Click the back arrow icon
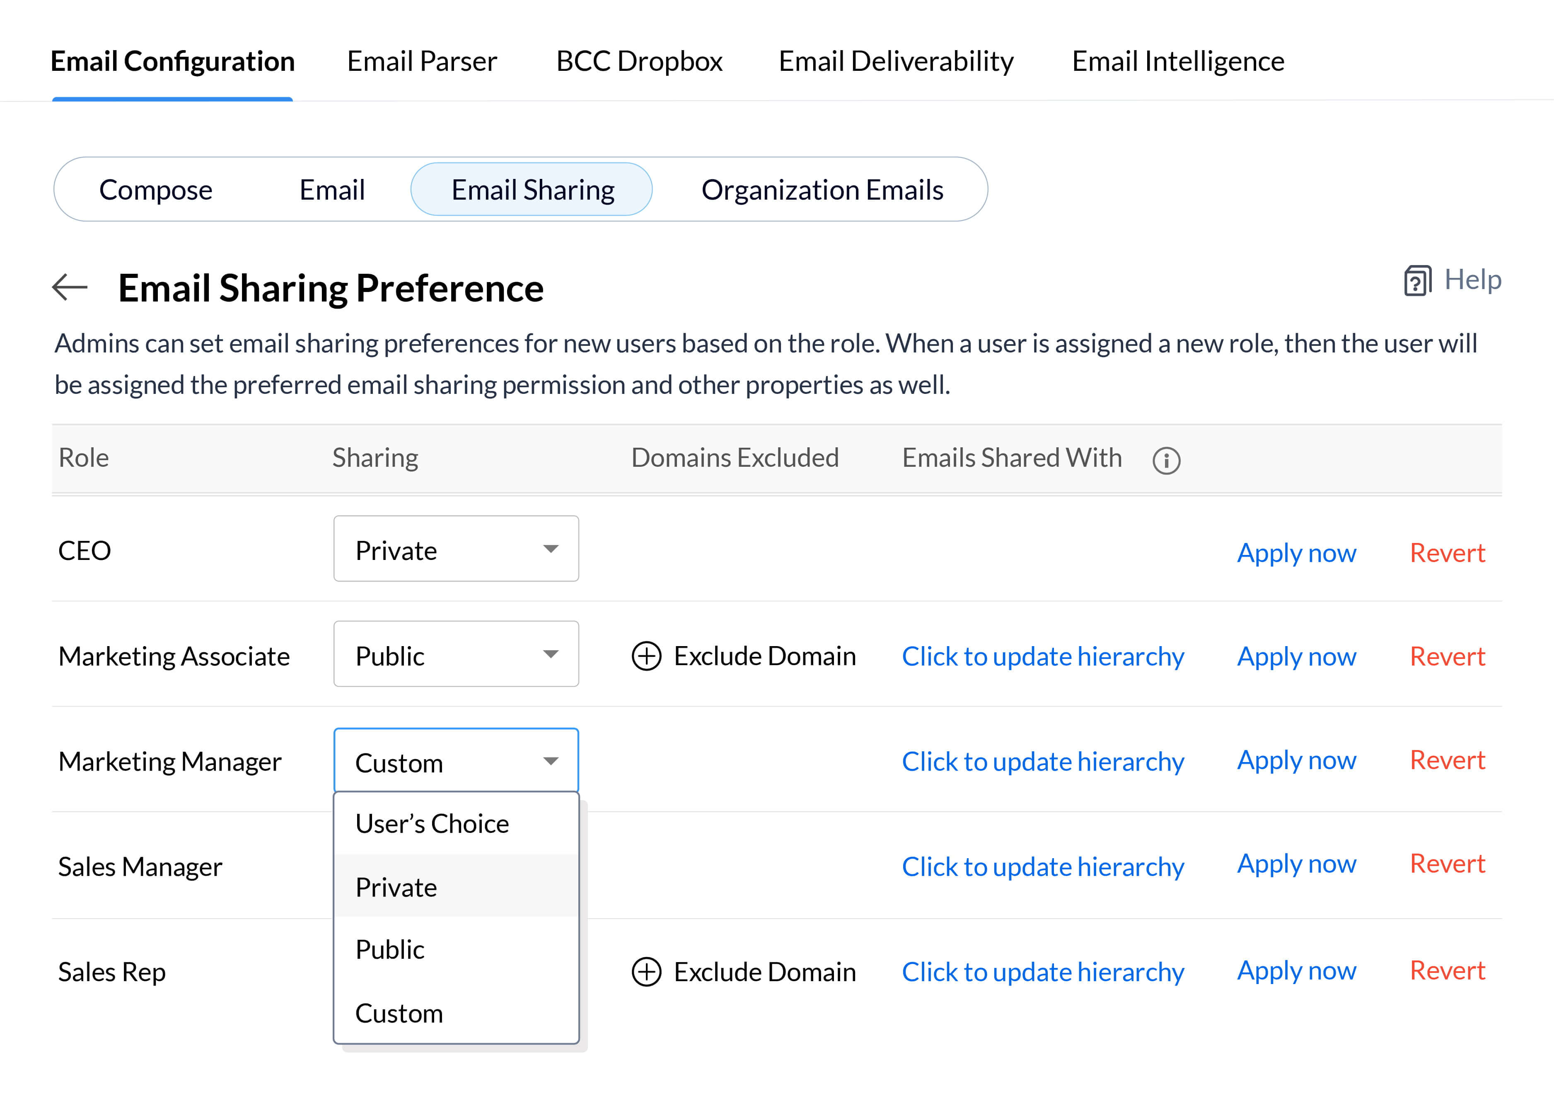 point(70,287)
